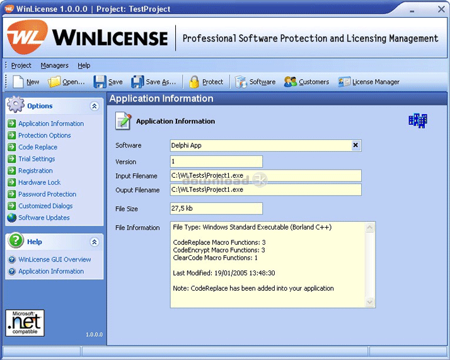
Task: Click the New toolbar label
Action: 33,82
